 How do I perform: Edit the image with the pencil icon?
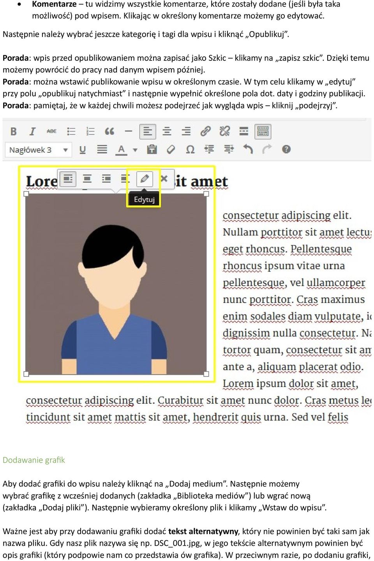coord(145,179)
